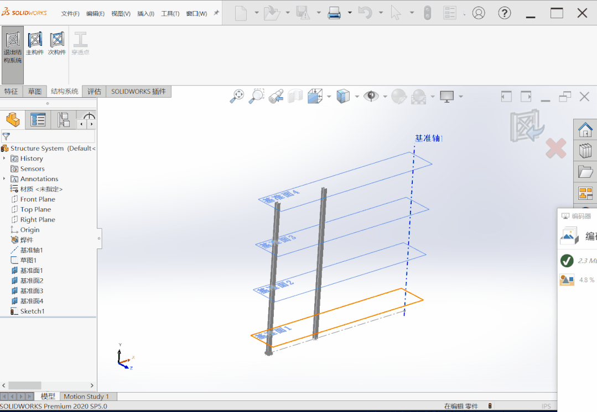
Task: Click the Display Style cube icon
Action: [x=343, y=96]
